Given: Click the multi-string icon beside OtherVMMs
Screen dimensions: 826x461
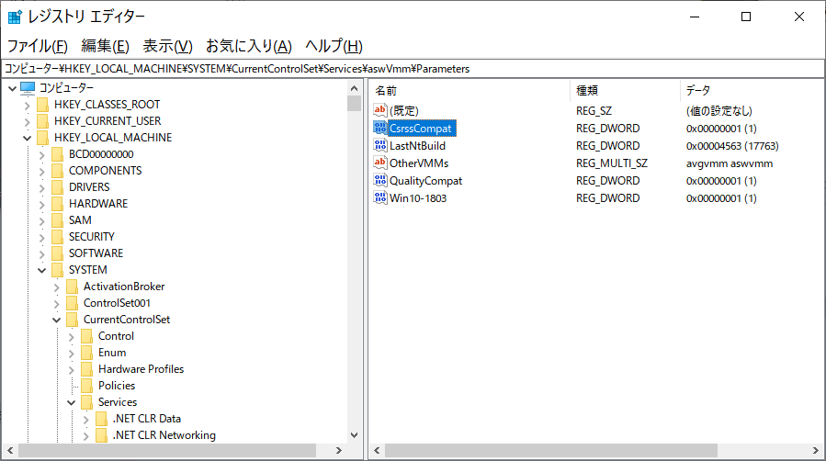Looking at the screenshot, I should pyautogui.click(x=379, y=163).
